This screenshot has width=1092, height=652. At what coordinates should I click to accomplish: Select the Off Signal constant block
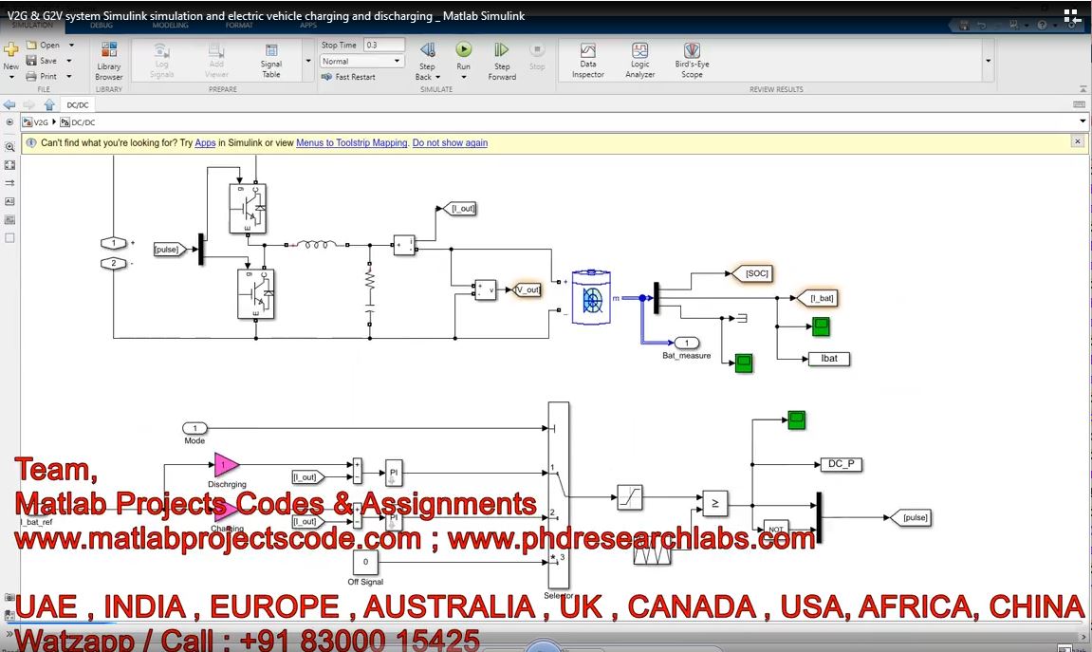point(365,562)
